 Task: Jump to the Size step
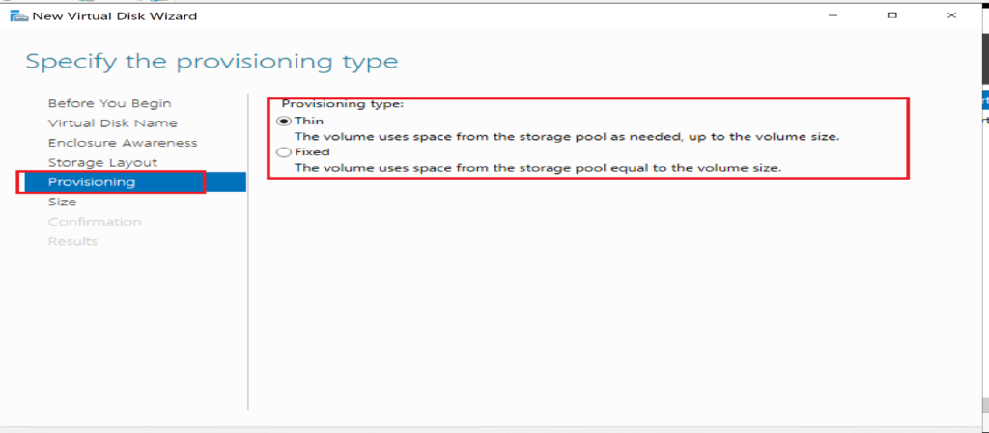point(62,203)
